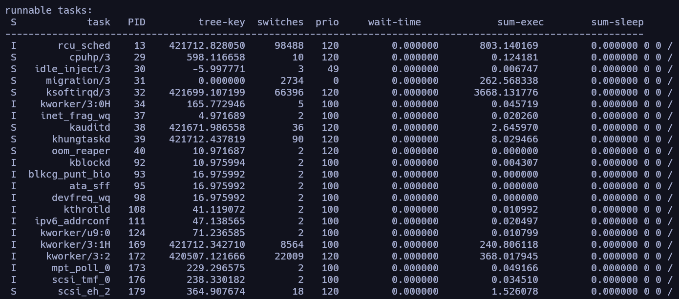
Task: Click the negative tree-key value -5.997771
Action: [x=219, y=69]
